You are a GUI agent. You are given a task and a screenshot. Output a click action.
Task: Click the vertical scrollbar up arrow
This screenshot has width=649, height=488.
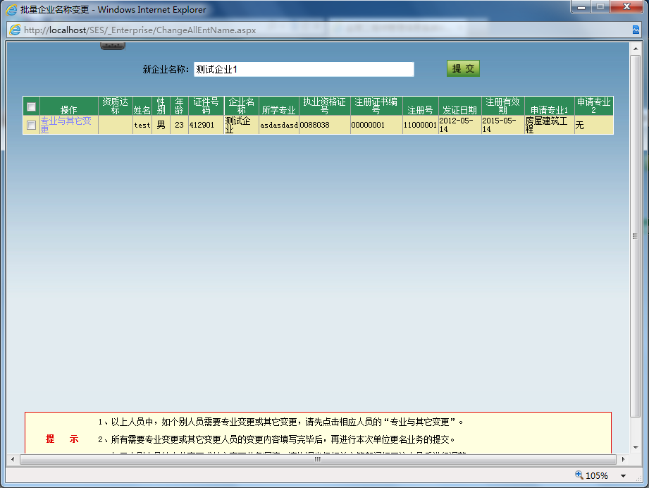[635, 48]
